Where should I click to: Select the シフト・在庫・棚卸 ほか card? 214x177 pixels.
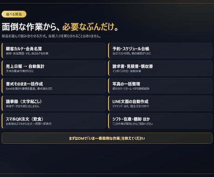point(160,121)
